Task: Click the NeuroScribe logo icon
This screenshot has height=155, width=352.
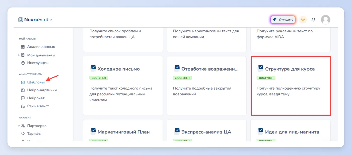Action: (21, 20)
